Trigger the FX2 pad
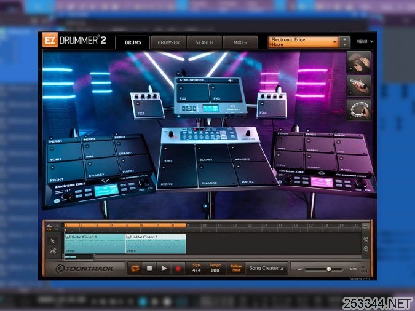Viewport: 415px width, 311px height. click(194, 93)
